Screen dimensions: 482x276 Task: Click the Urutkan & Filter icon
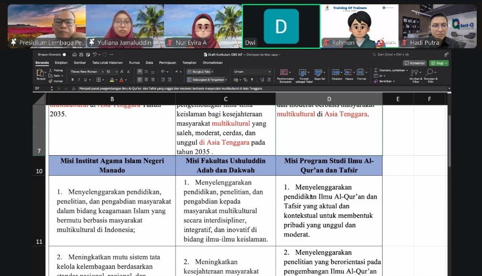point(416,73)
